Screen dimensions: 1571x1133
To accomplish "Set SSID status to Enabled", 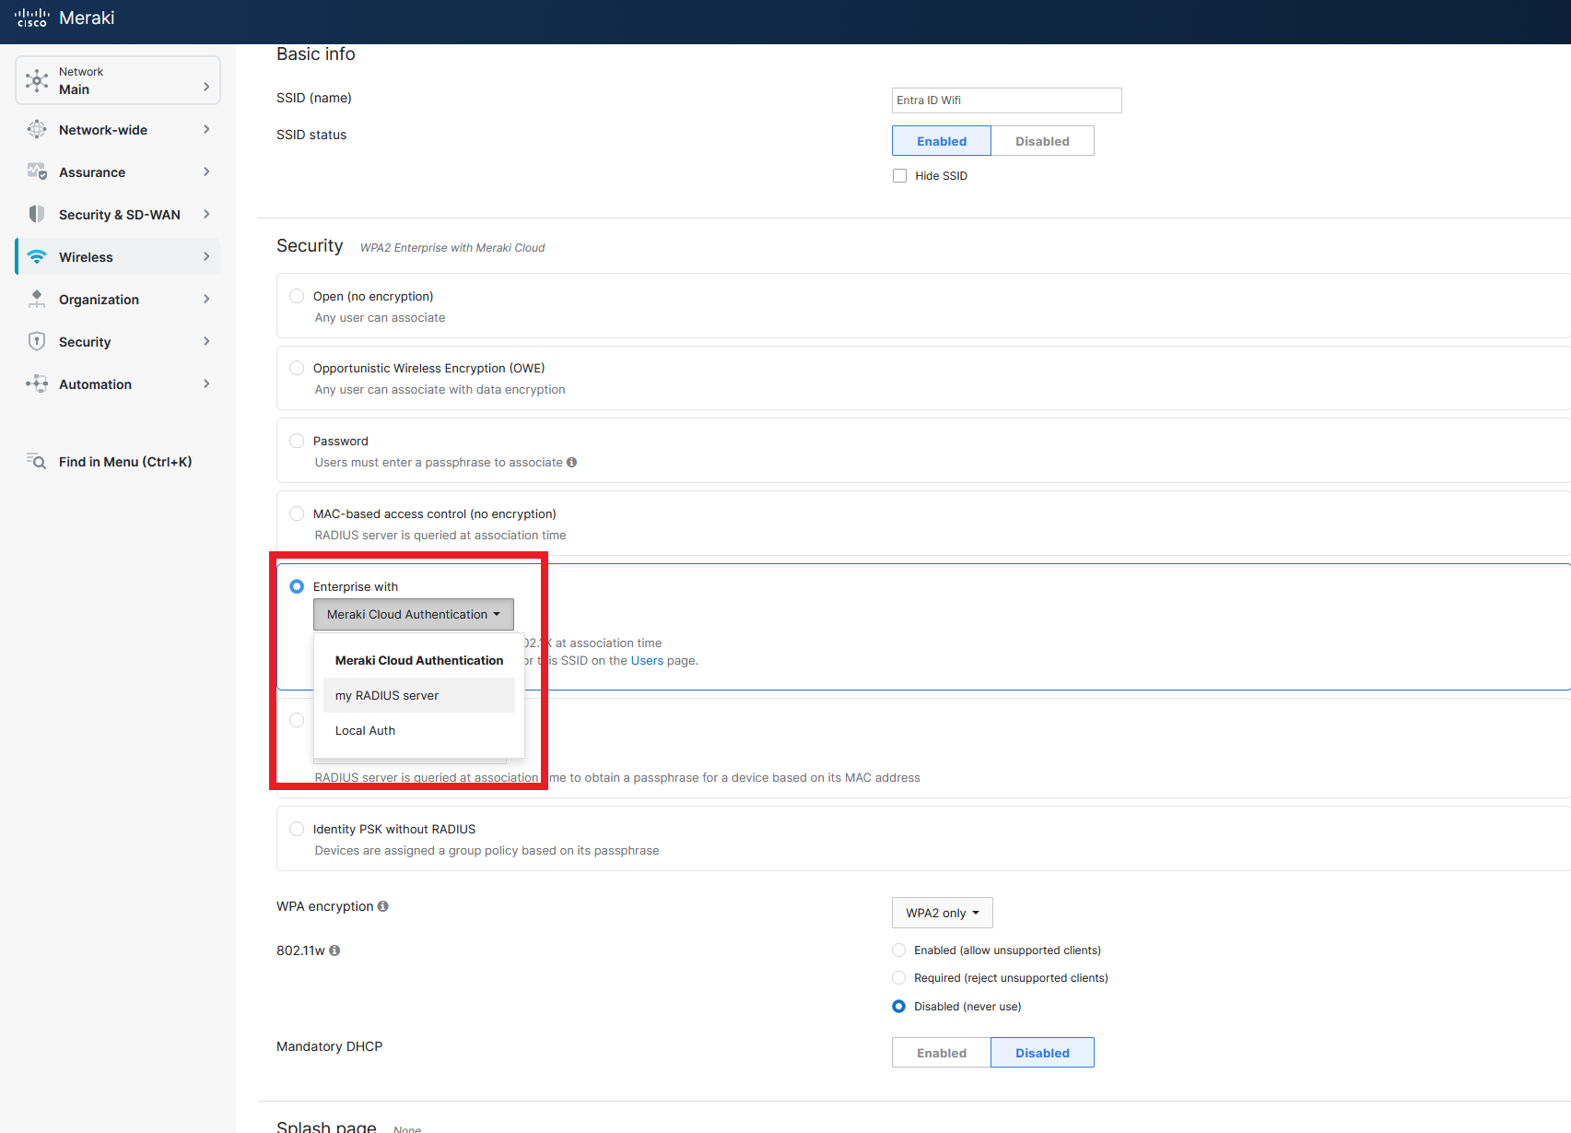I will click(942, 141).
